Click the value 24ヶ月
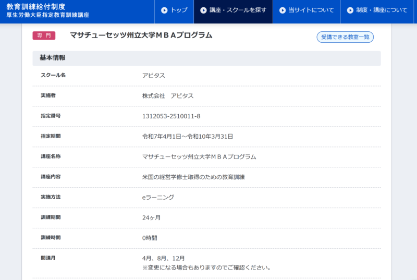This screenshot has width=417, height=280. [x=151, y=218]
